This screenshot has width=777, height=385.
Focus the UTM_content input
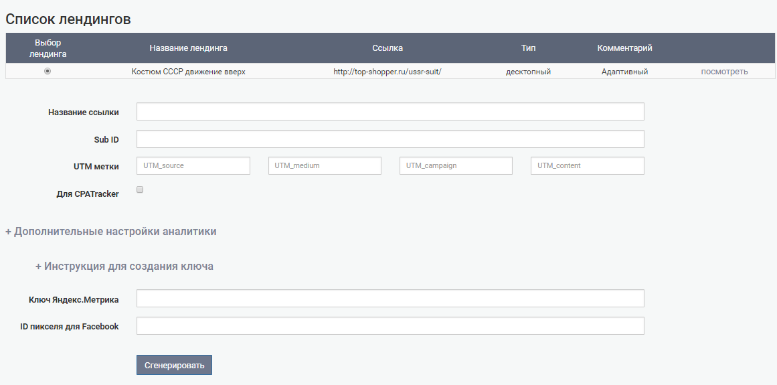coord(587,166)
